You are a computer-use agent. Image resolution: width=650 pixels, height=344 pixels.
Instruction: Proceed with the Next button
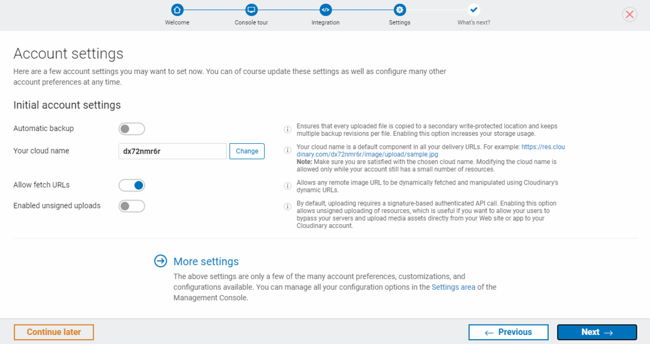click(x=597, y=332)
